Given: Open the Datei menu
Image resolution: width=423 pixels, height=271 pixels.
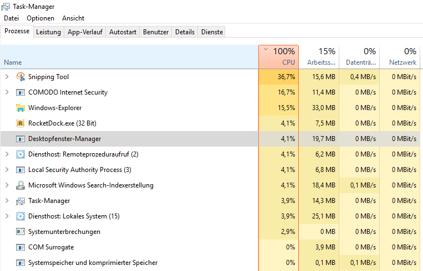Looking at the screenshot, I should coord(11,18).
